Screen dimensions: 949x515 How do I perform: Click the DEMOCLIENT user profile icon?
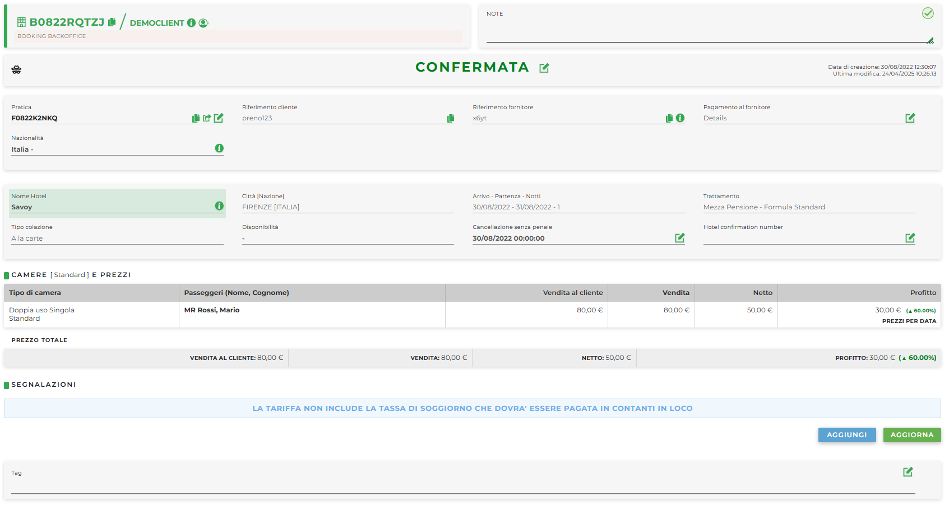tap(203, 23)
